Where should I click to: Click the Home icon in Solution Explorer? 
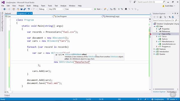[x=161, y=17]
